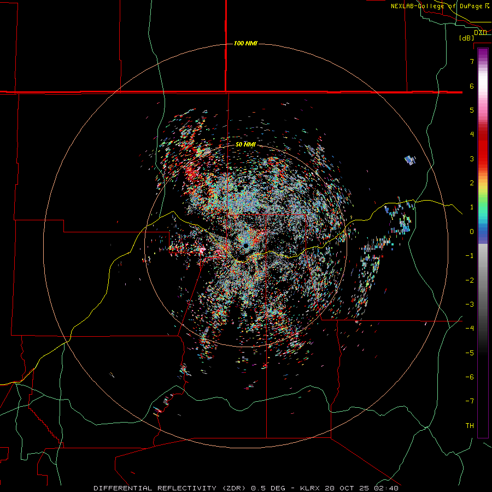The height and width of the screenshot is (492, 492).
Task: Click the -2 tick label on scale
Action: (x=470, y=280)
